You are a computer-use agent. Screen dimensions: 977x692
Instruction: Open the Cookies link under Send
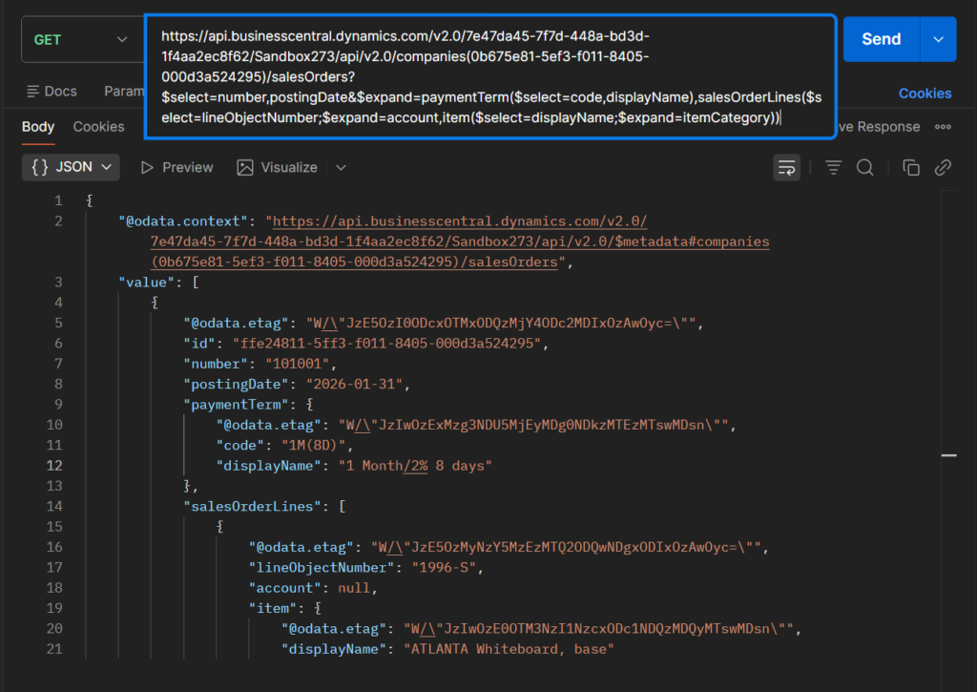[925, 94]
